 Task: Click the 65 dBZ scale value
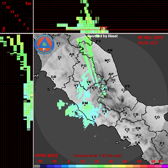[160, 161]
